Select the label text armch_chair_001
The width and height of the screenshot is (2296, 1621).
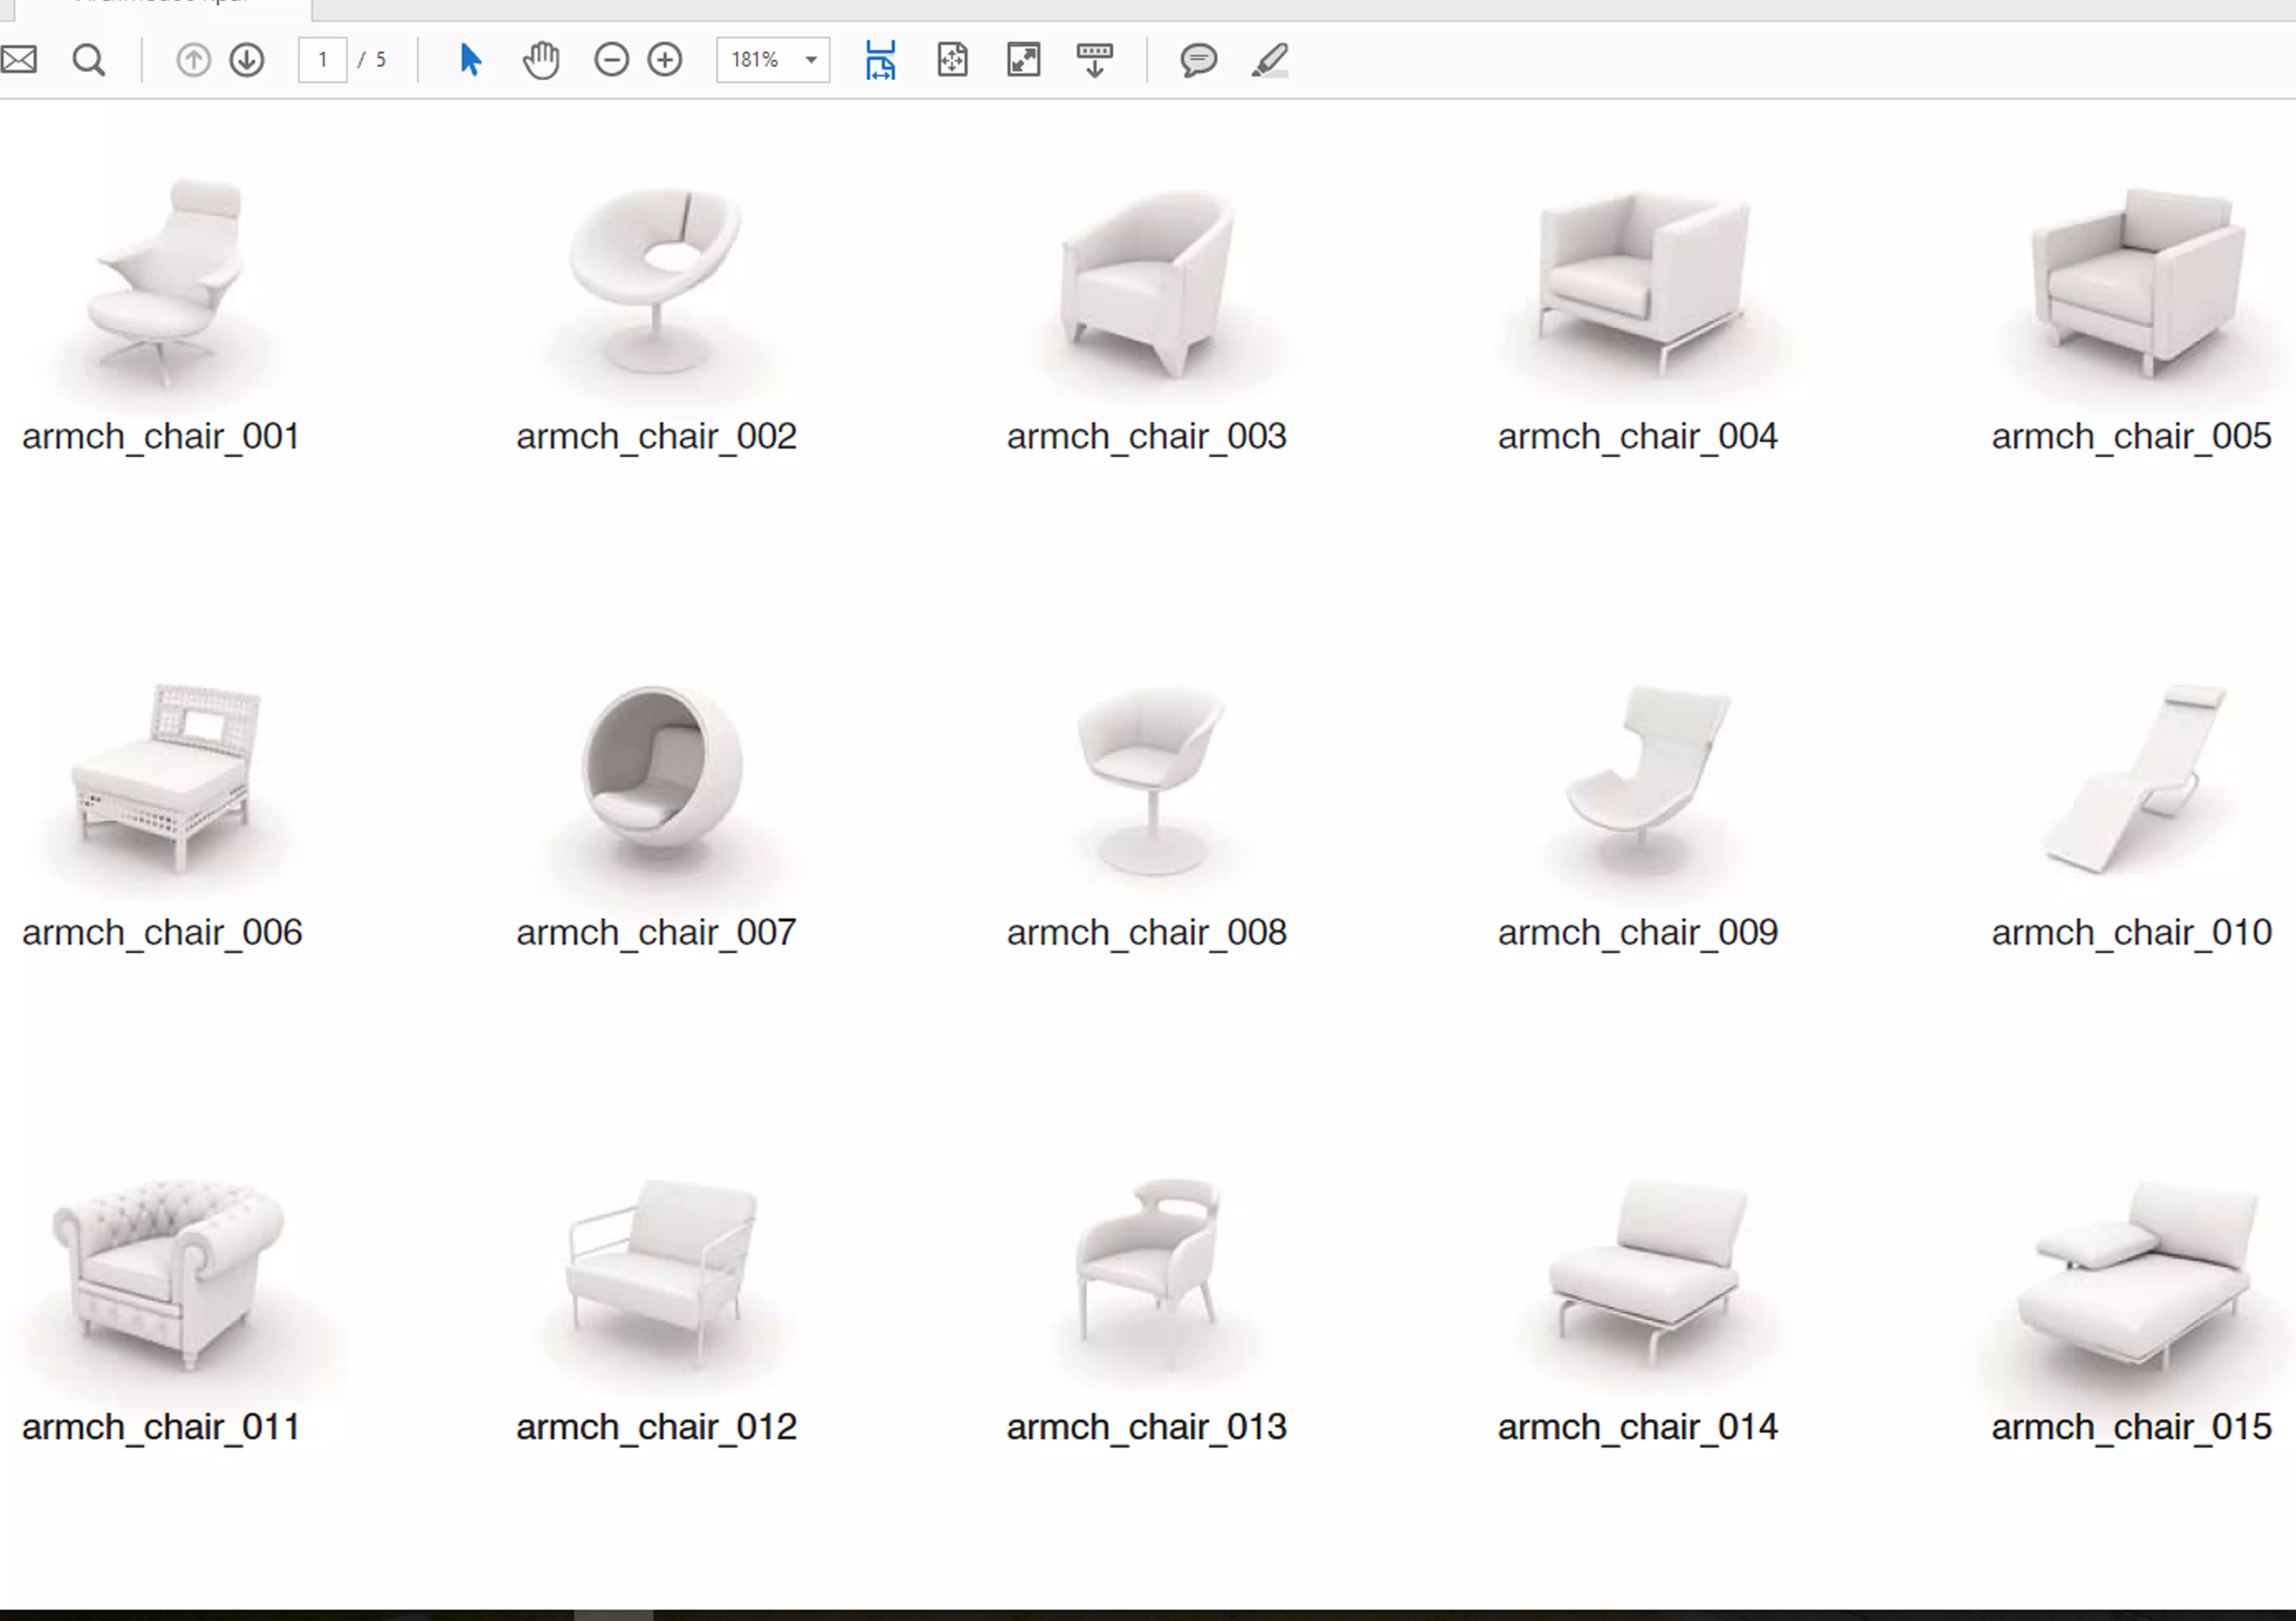coord(161,437)
